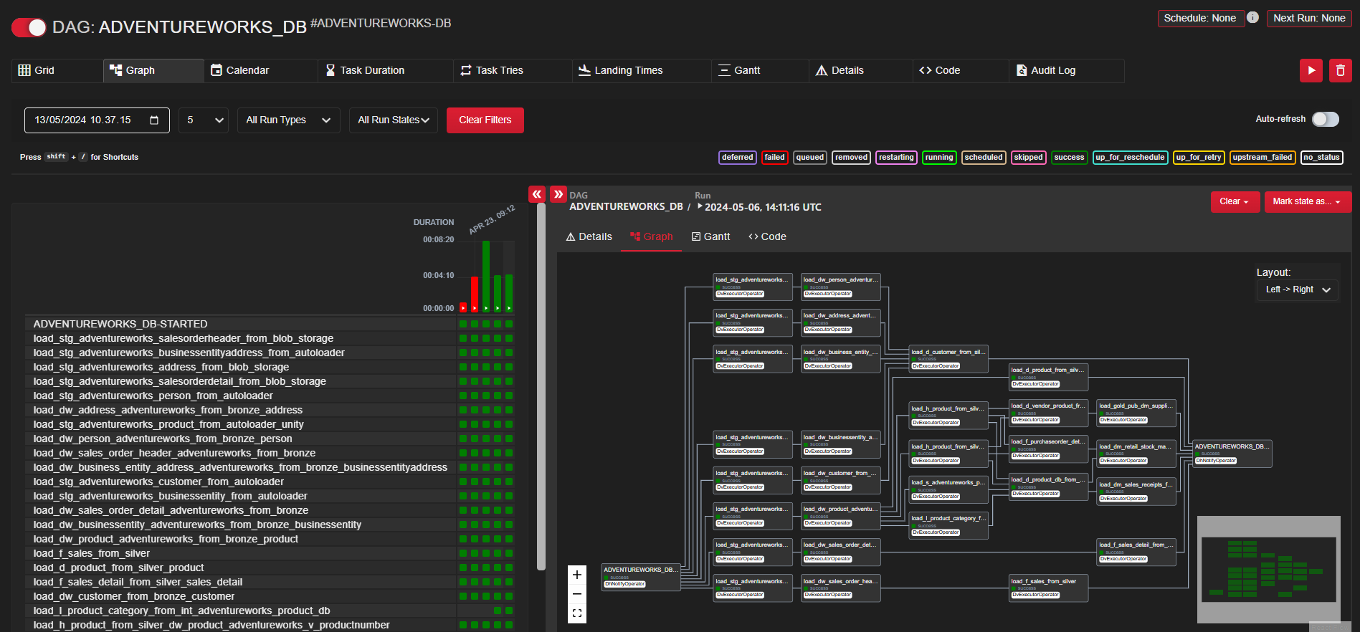Viewport: 1360px width, 632px height.
Task: Expand the Mark state as menu
Action: pos(1307,201)
